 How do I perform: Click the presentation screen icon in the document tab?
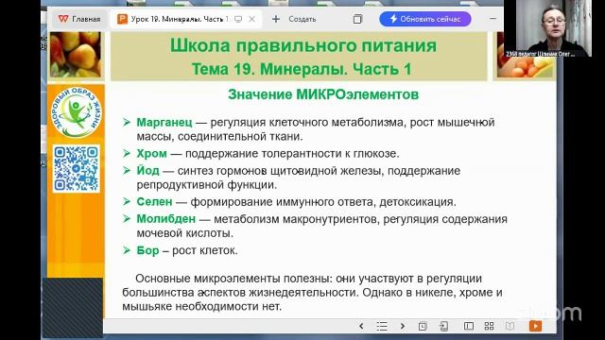click(x=238, y=19)
